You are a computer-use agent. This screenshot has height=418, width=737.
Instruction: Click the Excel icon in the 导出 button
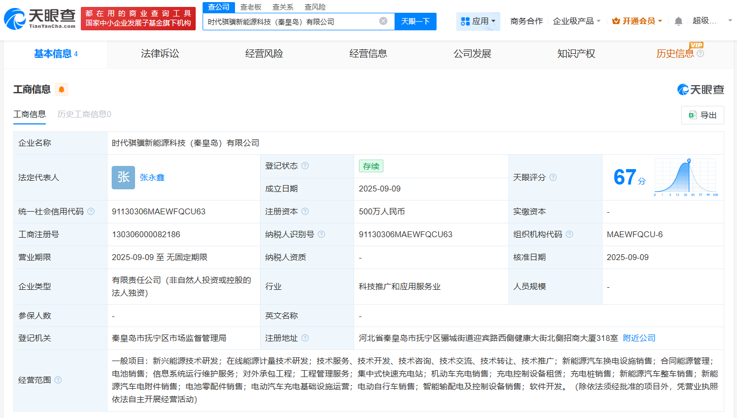(x=693, y=115)
